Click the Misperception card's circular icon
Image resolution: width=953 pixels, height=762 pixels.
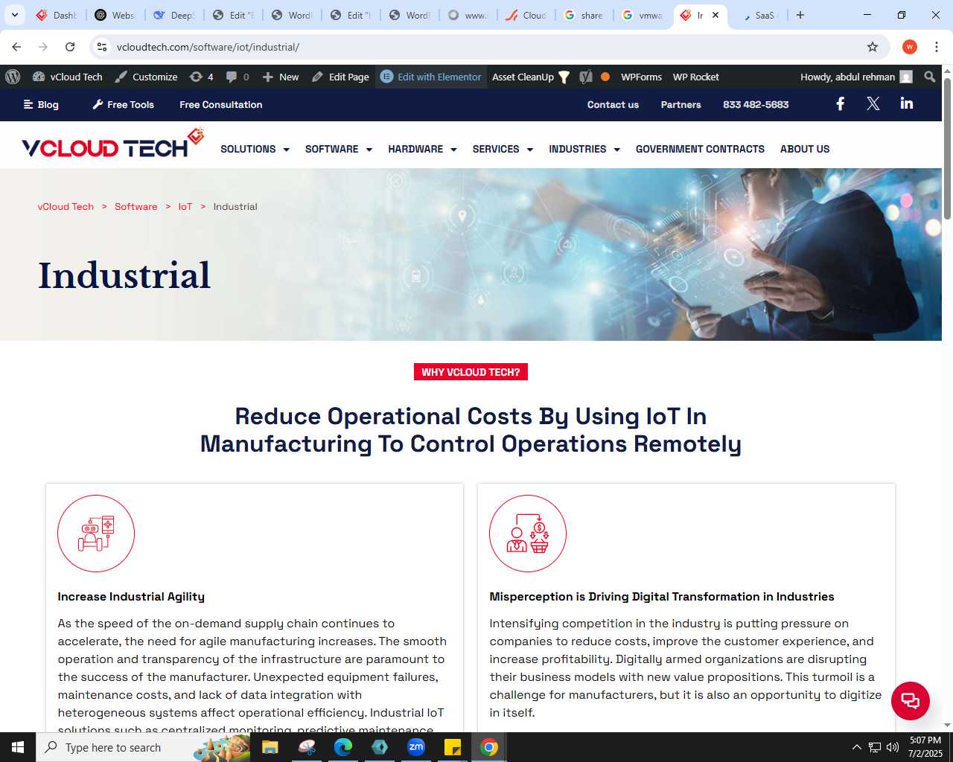click(528, 534)
